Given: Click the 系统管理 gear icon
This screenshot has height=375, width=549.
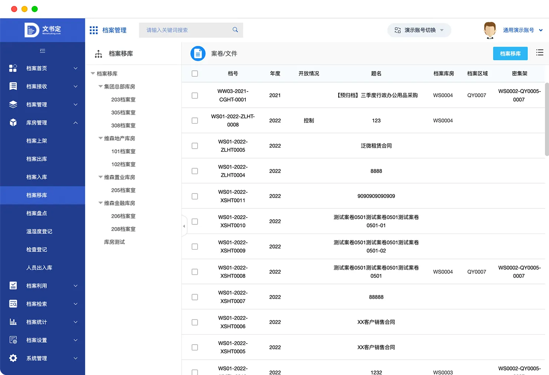Looking at the screenshot, I should pyautogui.click(x=13, y=358).
